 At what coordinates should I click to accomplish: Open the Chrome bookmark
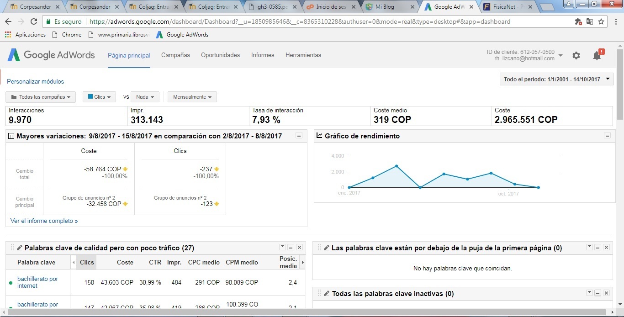67,35
